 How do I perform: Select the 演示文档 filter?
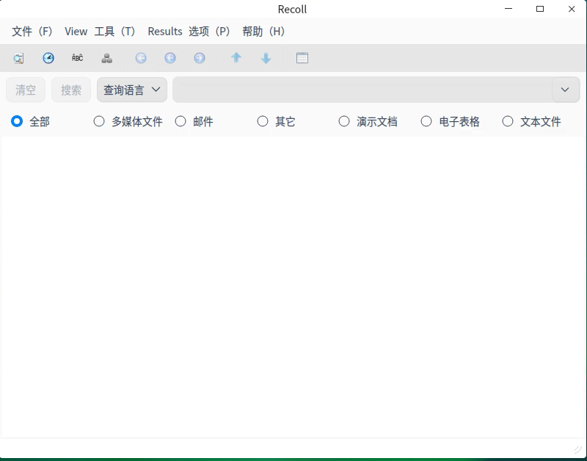[x=368, y=121]
